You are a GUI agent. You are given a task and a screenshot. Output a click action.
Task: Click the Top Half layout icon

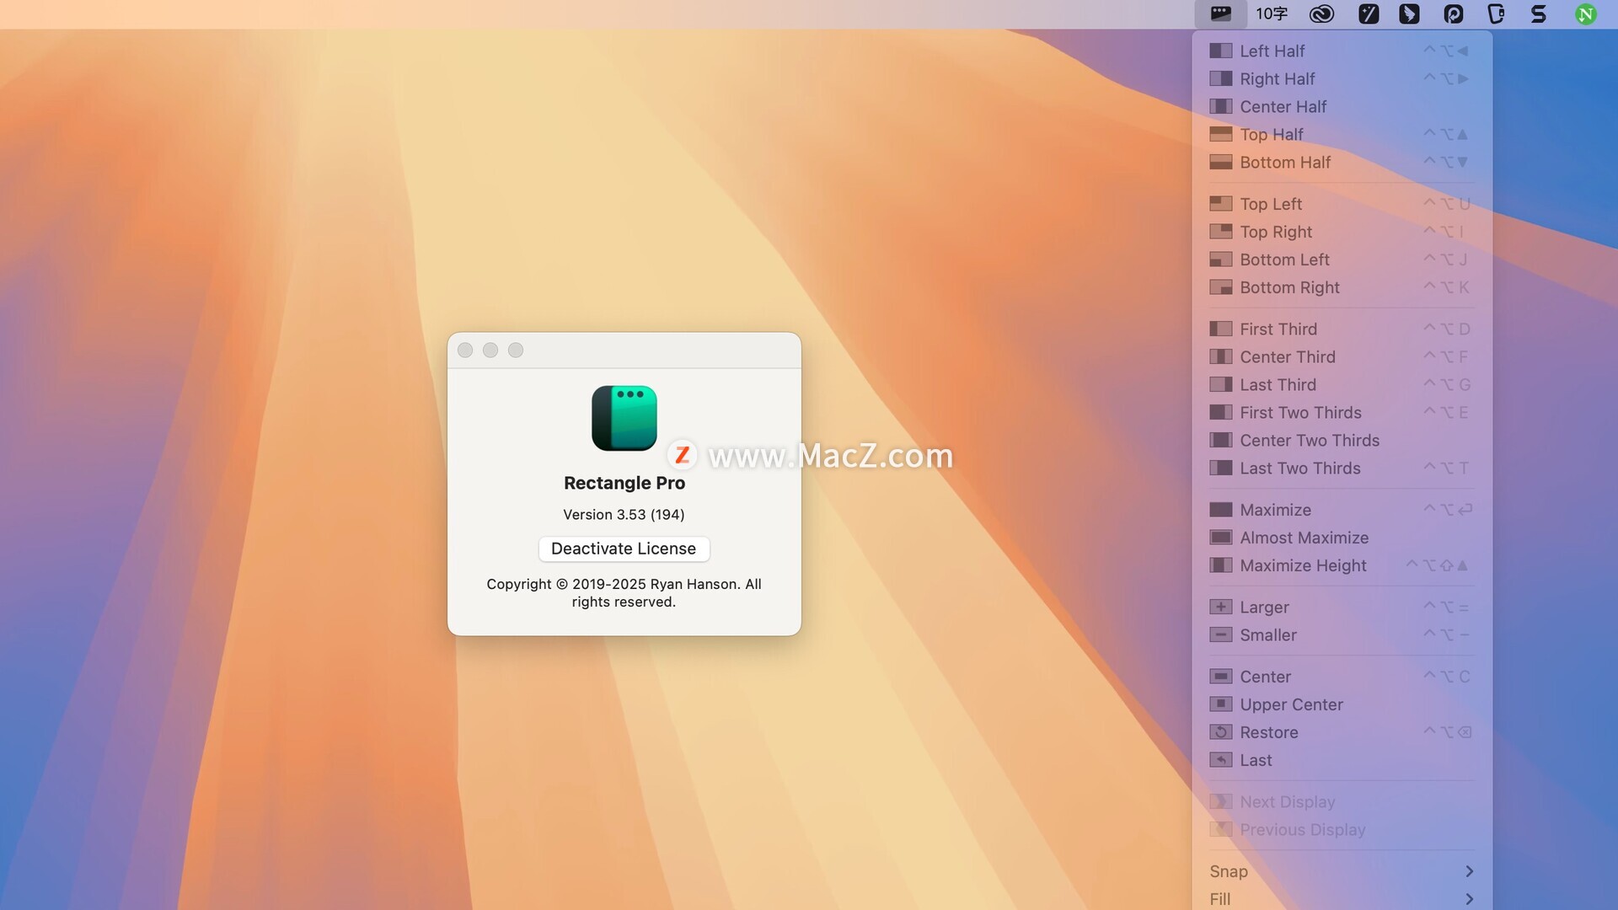tap(1220, 134)
